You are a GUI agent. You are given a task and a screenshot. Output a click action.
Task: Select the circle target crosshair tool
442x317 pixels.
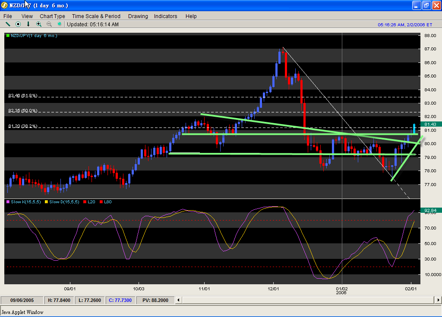click(x=18, y=24)
